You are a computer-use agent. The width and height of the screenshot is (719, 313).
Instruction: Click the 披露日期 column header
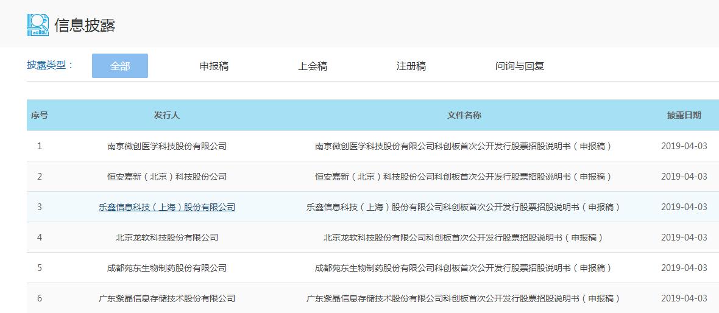684,115
